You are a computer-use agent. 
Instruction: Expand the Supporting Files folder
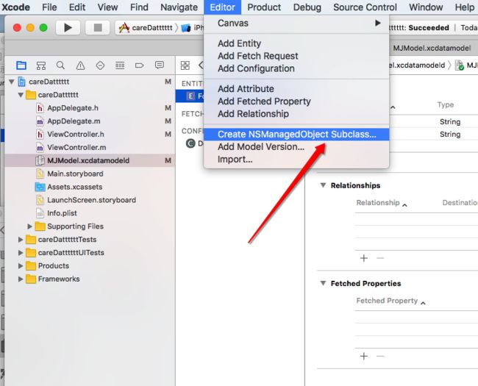pyautogui.click(x=29, y=226)
